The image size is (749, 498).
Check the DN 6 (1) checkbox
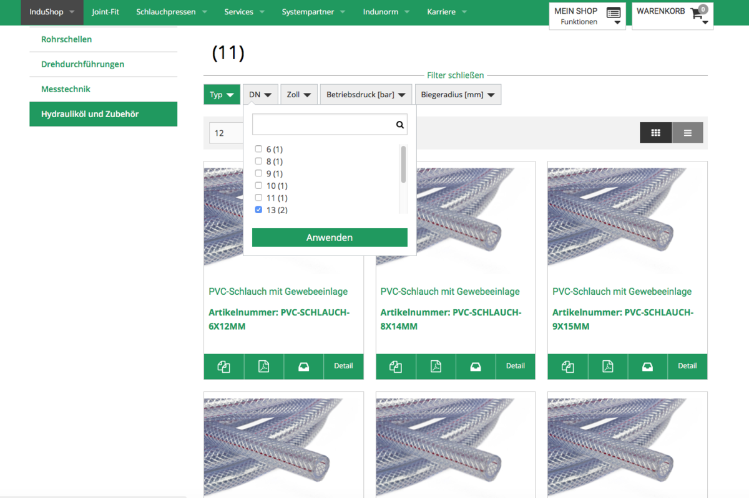(x=258, y=149)
